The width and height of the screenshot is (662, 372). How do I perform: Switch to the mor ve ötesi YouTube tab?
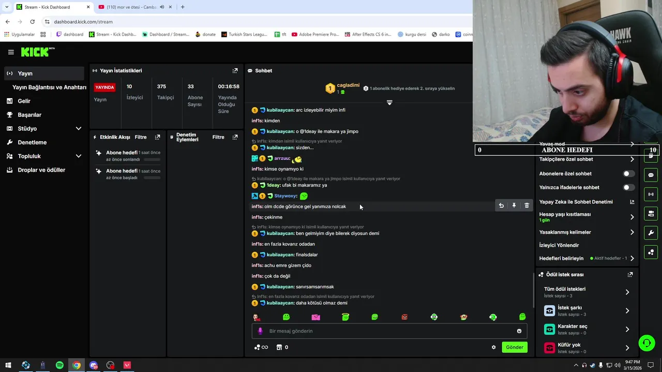tap(132, 7)
